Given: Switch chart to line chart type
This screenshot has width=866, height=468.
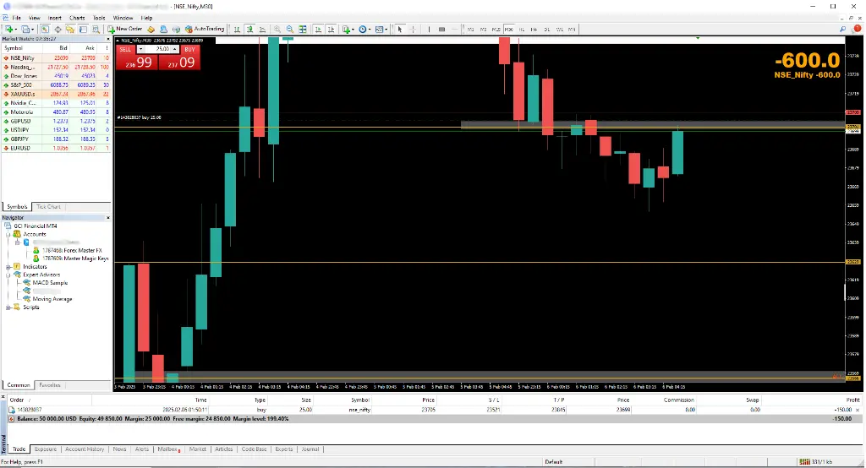Looking at the screenshot, I should click(262, 29).
